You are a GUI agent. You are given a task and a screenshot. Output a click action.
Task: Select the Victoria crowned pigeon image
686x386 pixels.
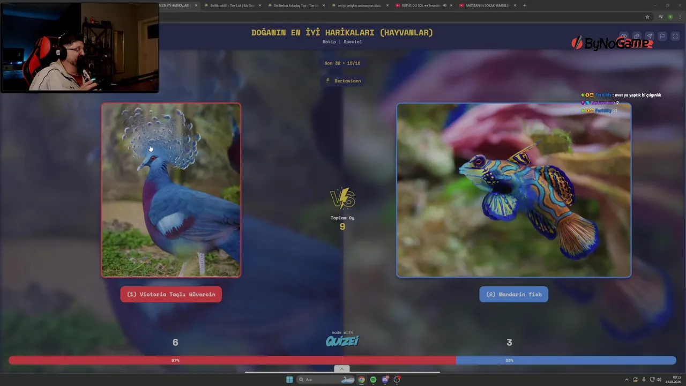pyautogui.click(x=171, y=190)
